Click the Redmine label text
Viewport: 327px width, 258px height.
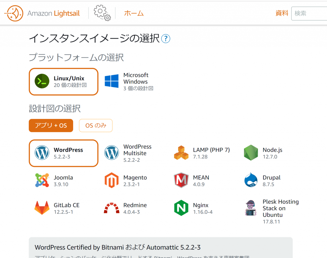point(135,205)
